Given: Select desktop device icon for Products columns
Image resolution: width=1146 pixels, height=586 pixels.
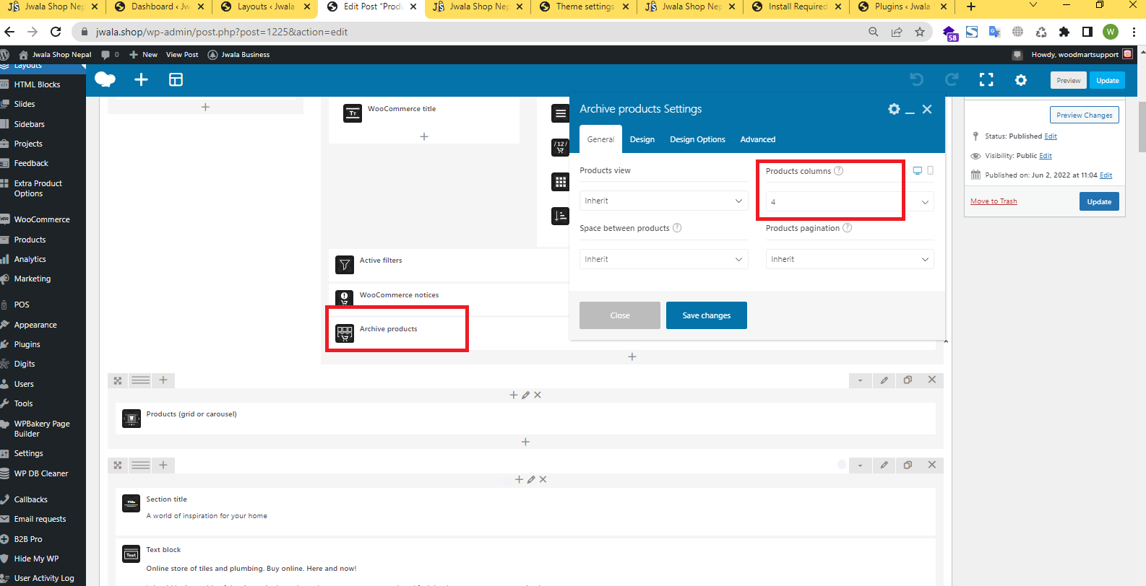Looking at the screenshot, I should tap(918, 171).
